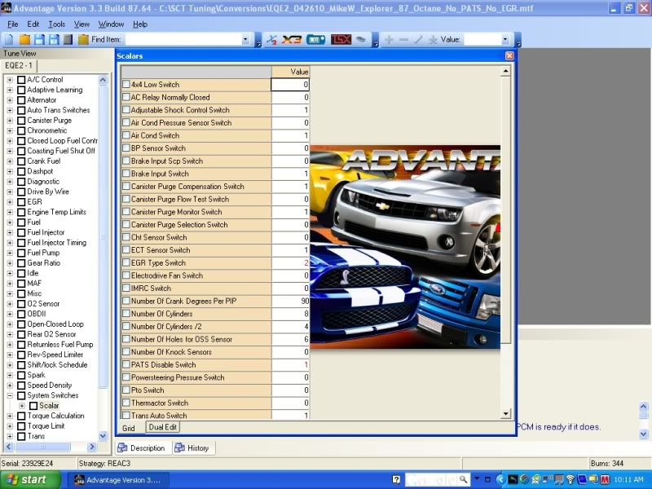Tick the 4x4 Low Switch checkbox
The width and height of the screenshot is (652, 489).
[x=126, y=84]
